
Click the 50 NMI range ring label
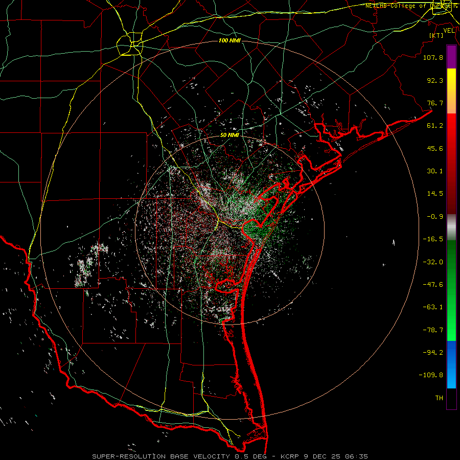click(x=229, y=135)
